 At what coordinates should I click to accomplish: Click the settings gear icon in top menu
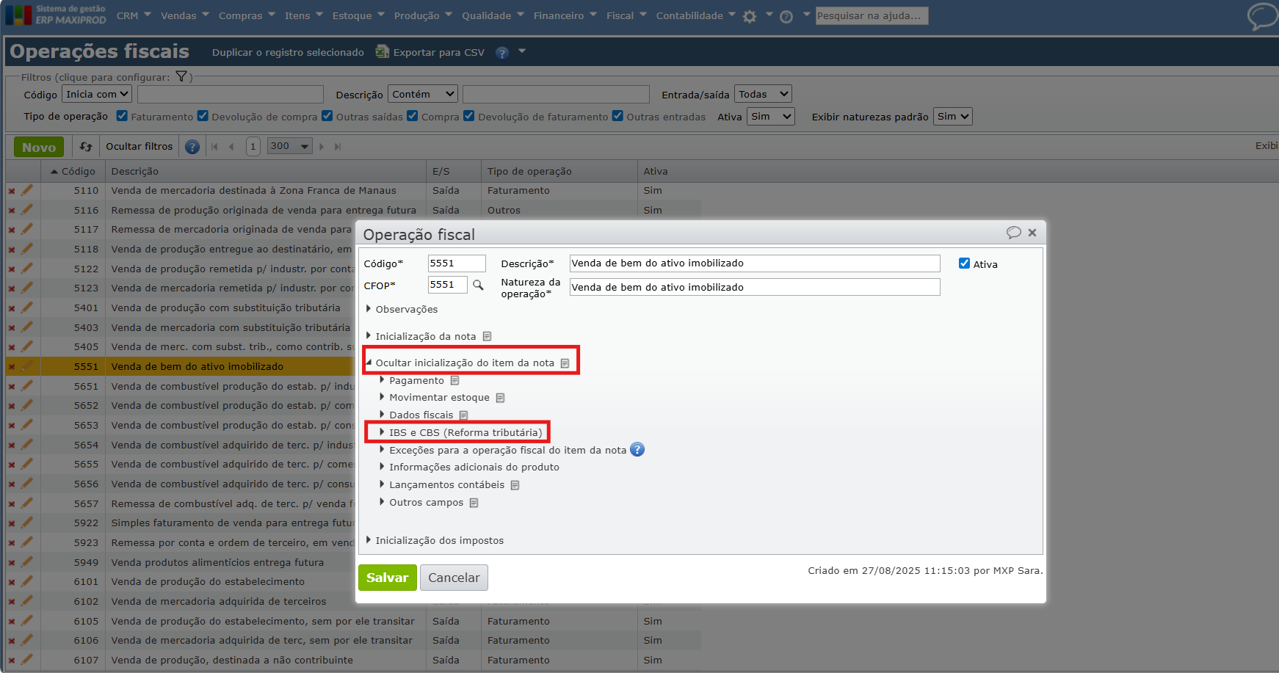749,16
